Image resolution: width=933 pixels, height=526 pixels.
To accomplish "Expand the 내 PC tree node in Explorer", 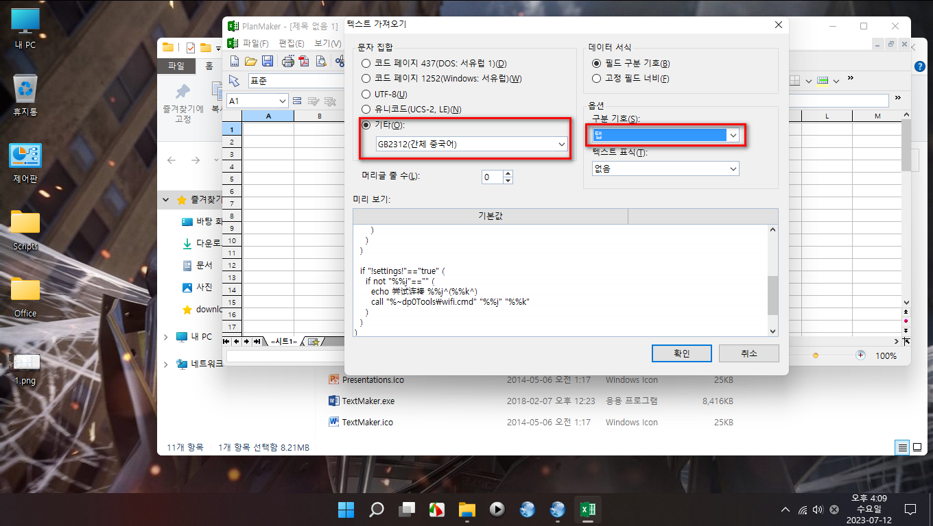I will (165, 337).
